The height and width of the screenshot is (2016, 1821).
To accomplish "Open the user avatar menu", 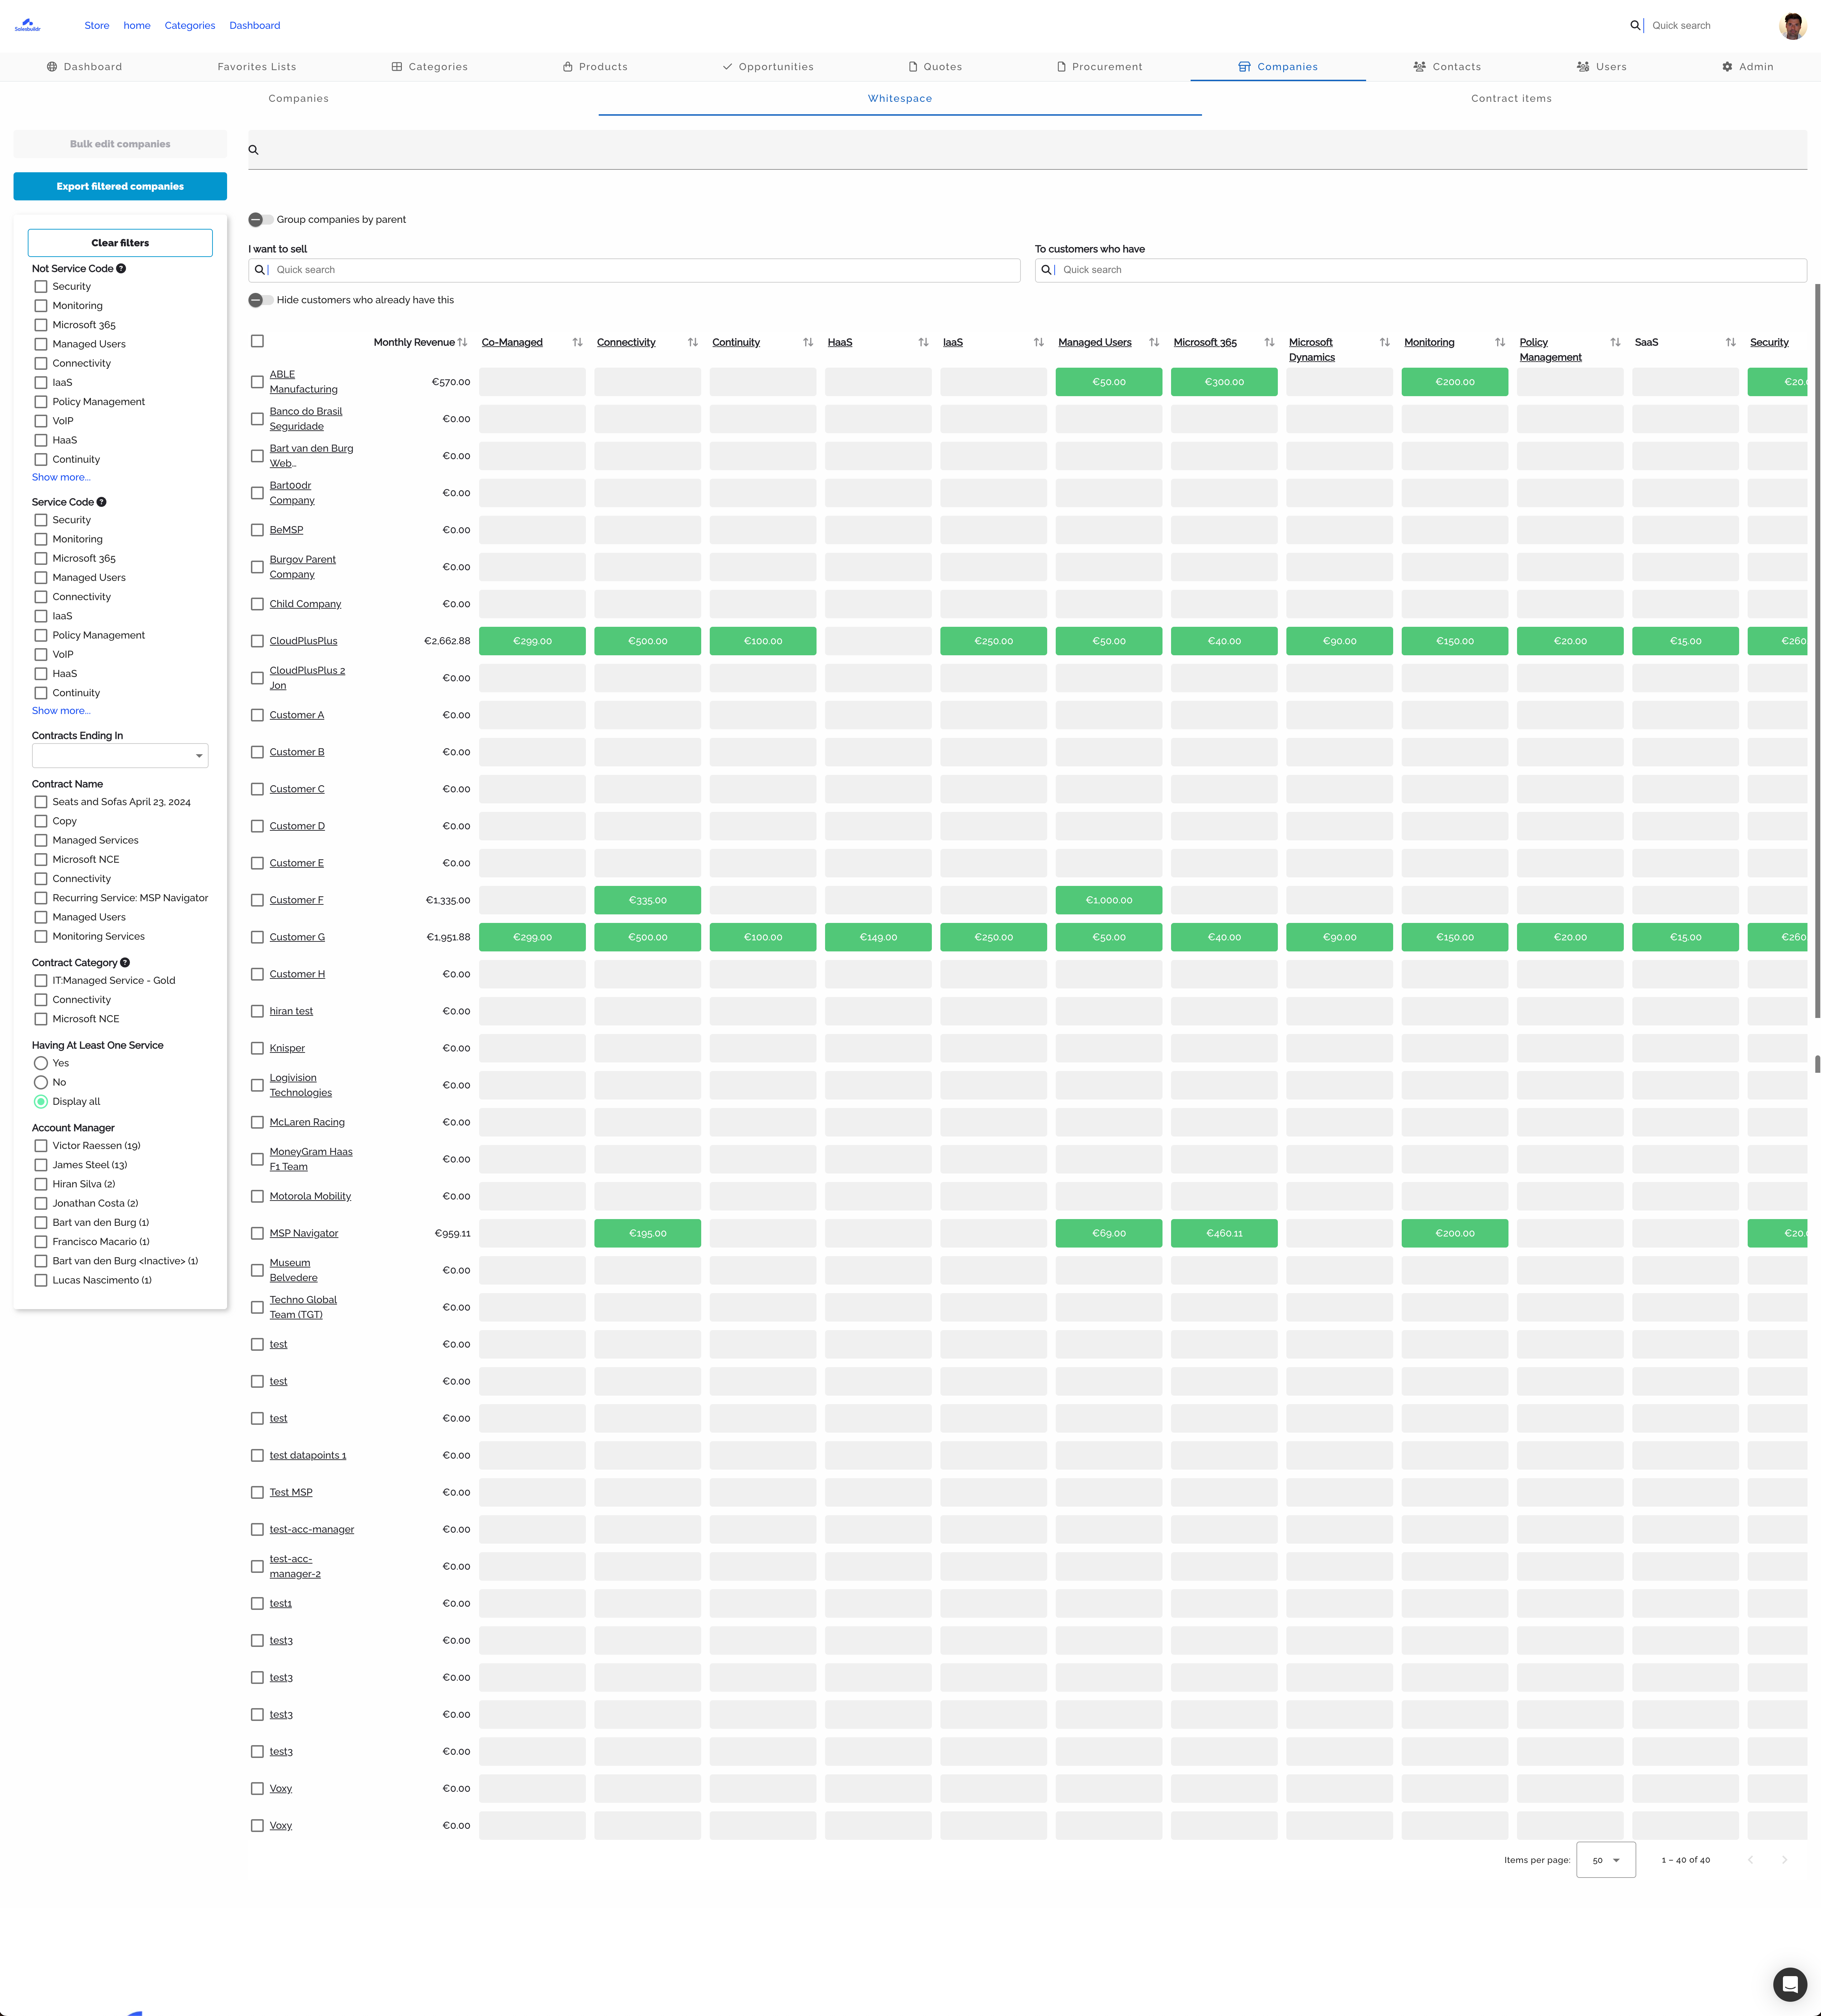I will pyautogui.click(x=1792, y=26).
